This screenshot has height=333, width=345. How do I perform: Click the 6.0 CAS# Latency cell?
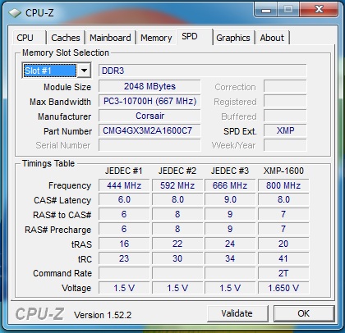pos(124,199)
